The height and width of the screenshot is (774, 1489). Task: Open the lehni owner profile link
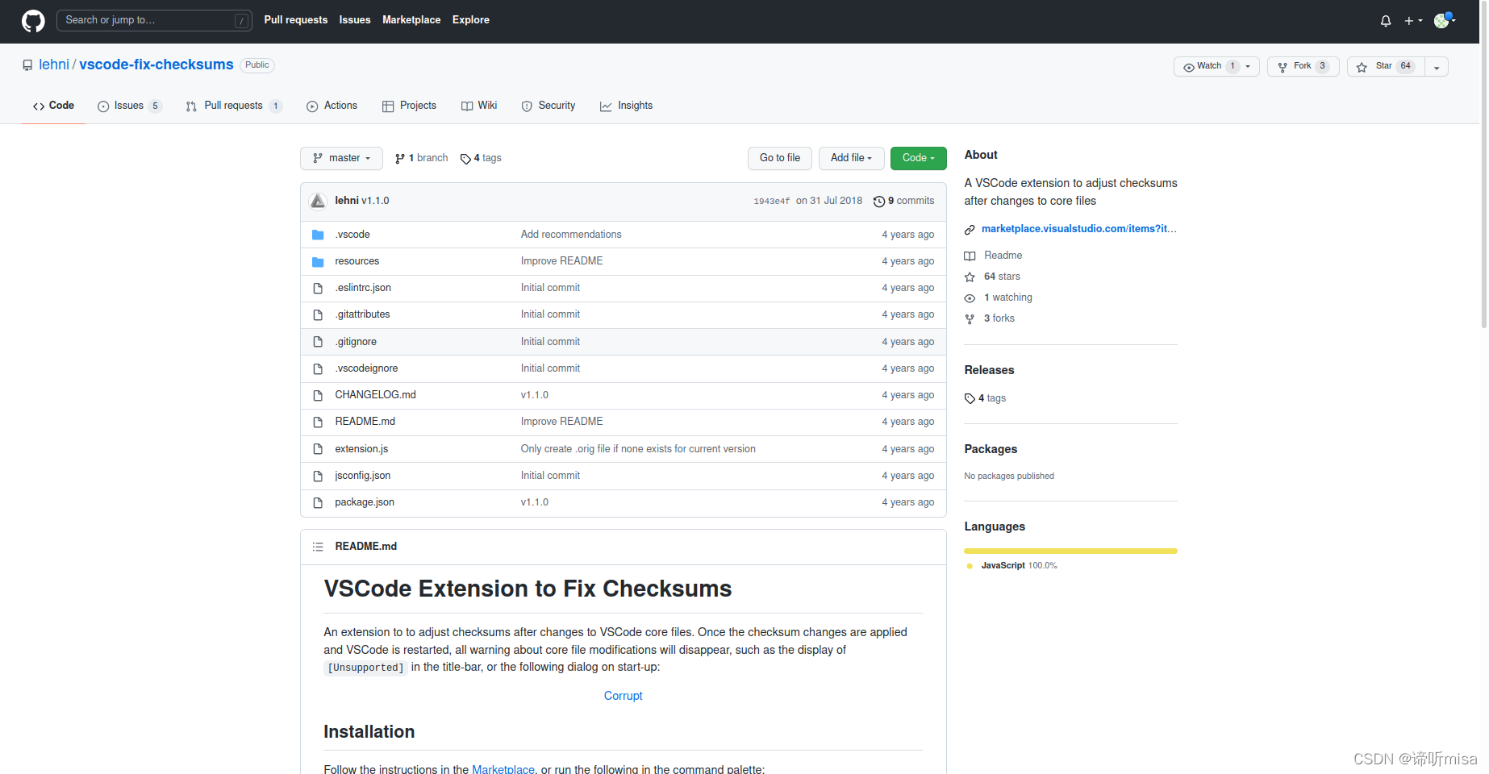pos(54,64)
